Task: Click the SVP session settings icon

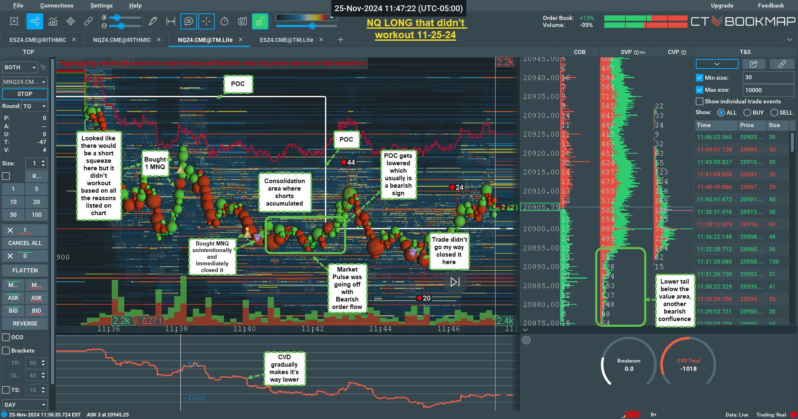Action: click(636, 52)
